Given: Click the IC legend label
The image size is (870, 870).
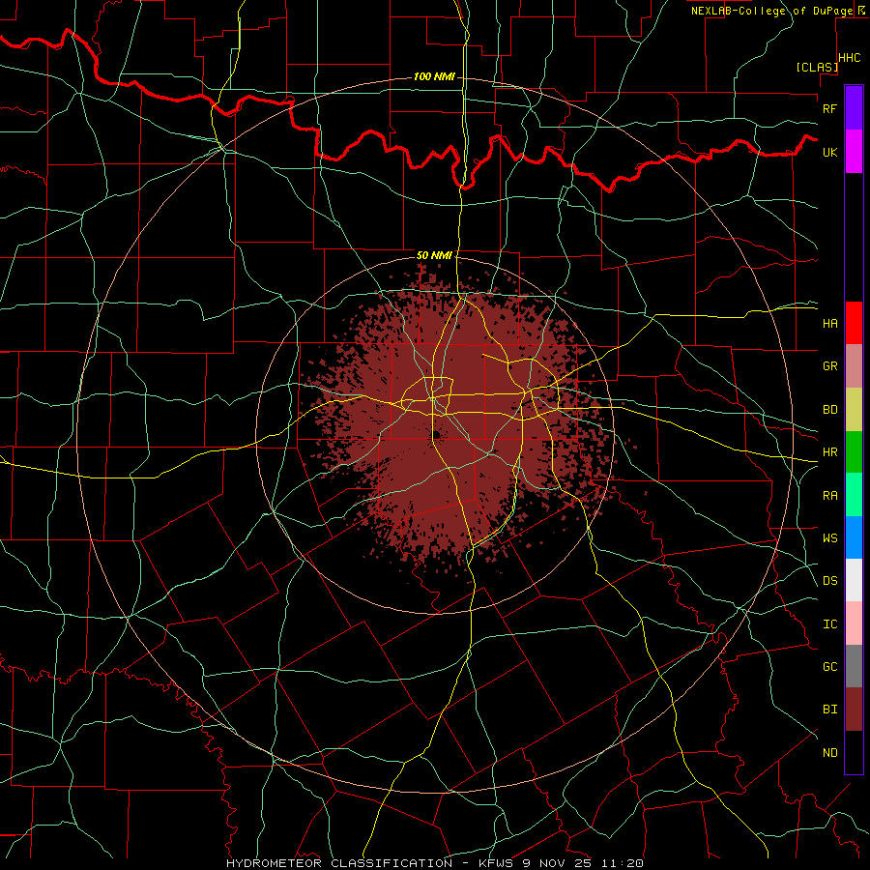Looking at the screenshot, I should 830,624.
